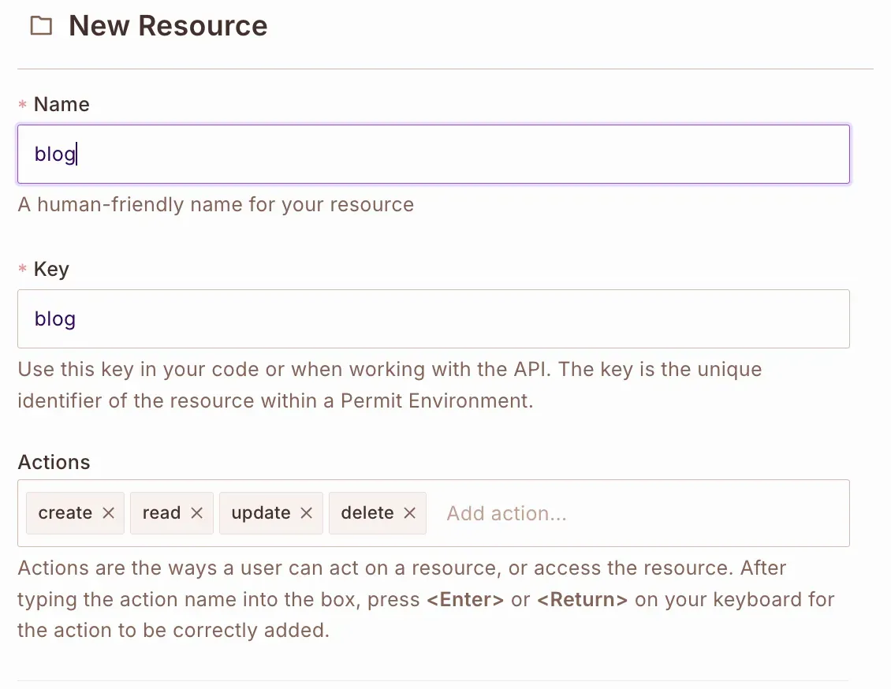Click the Key description about Permit Environment

(x=390, y=385)
